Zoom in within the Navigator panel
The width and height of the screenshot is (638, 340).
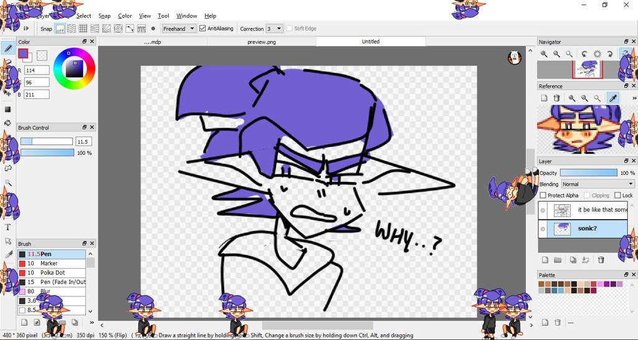coord(544,54)
